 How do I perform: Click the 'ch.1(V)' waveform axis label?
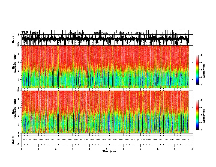[x=13, y=39]
